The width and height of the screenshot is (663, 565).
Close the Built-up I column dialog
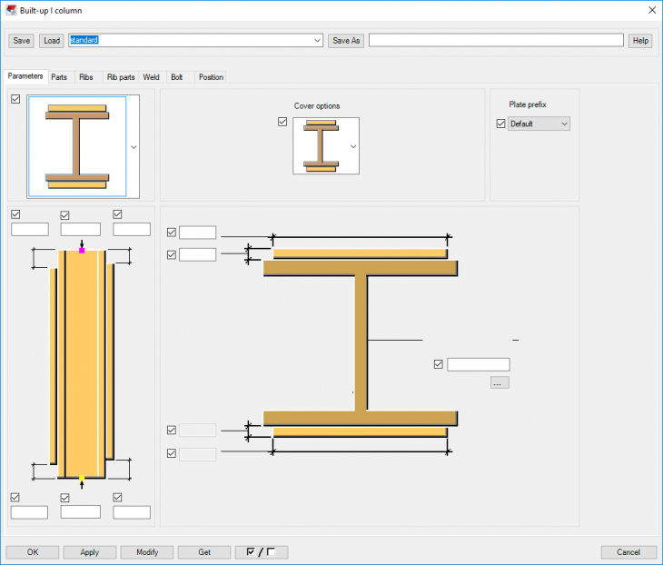click(x=652, y=10)
